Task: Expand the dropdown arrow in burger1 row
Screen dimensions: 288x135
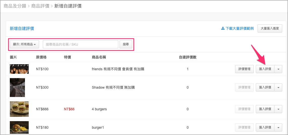Action: tap(278, 127)
